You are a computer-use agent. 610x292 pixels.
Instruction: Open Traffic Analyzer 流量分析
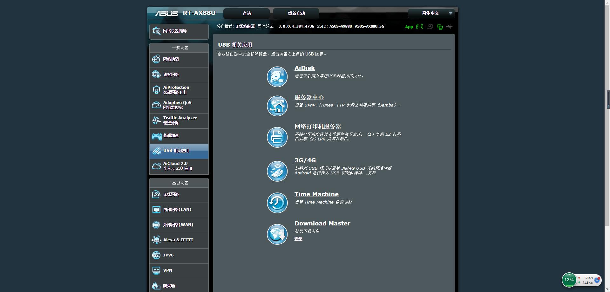[179, 120]
